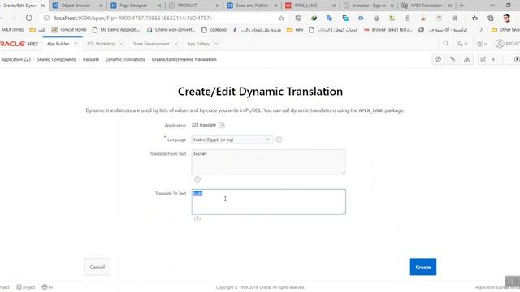Expand more bookmarks chevron
Image resolution: width=520 pixels, height=292 pixels.
(481, 29)
